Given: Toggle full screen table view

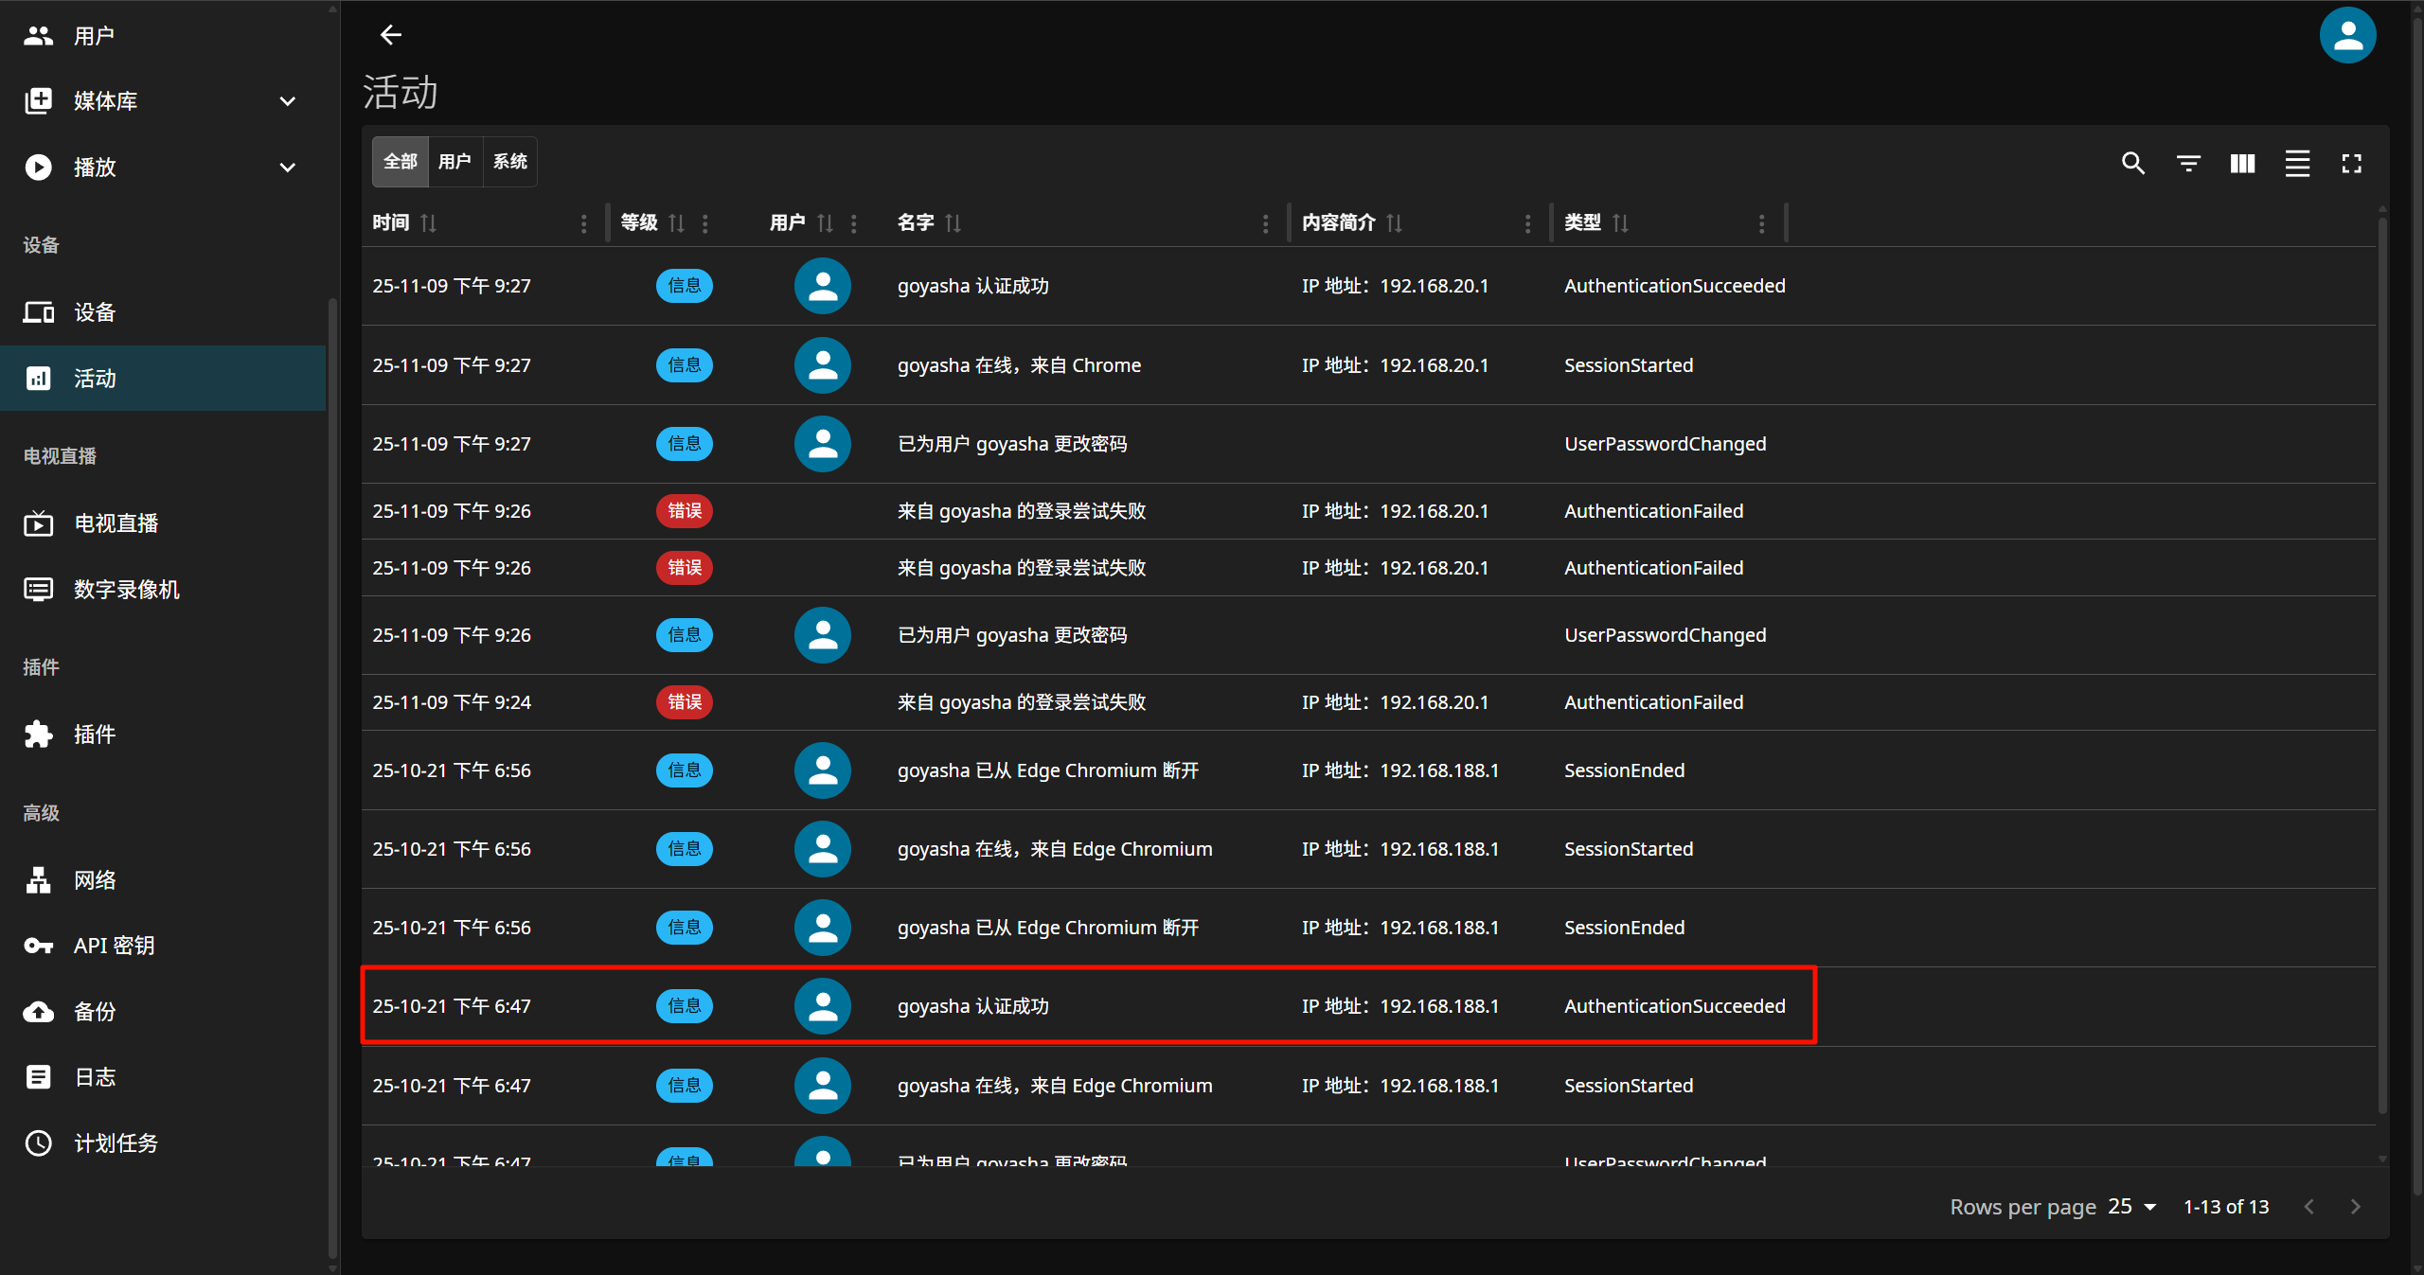Looking at the screenshot, I should click(x=2351, y=163).
